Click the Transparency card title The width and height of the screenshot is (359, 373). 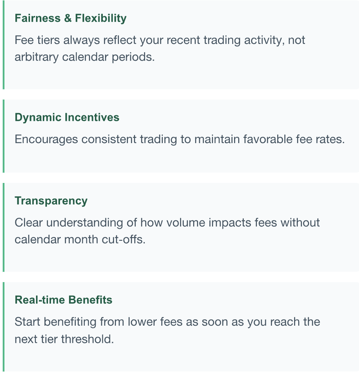coord(51,201)
